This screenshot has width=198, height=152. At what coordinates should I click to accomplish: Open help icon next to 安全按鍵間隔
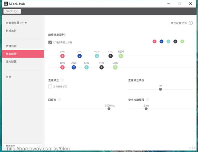[x=147, y=100]
